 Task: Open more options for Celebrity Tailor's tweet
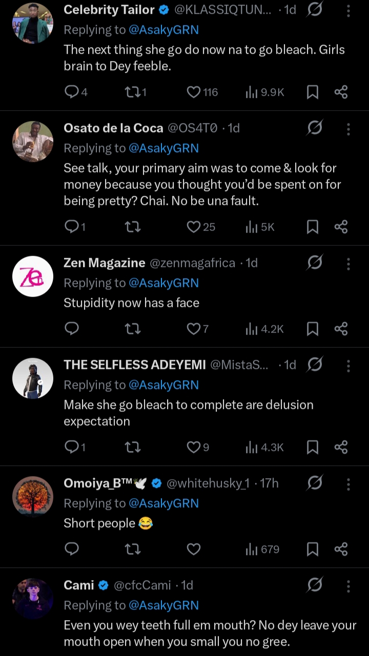[348, 10]
